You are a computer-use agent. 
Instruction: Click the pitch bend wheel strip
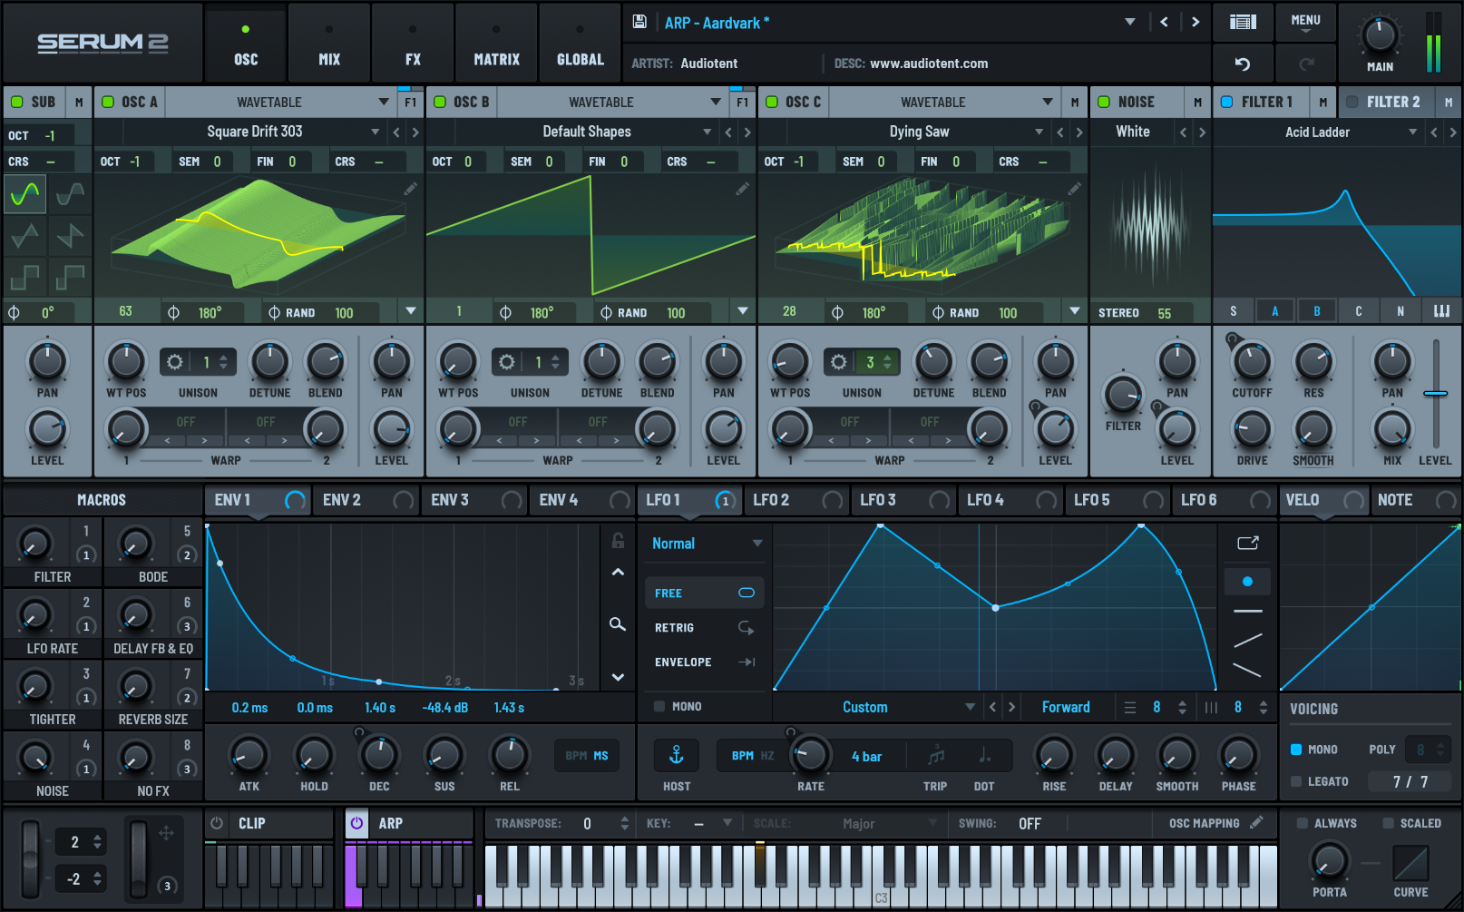coord(31,858)
